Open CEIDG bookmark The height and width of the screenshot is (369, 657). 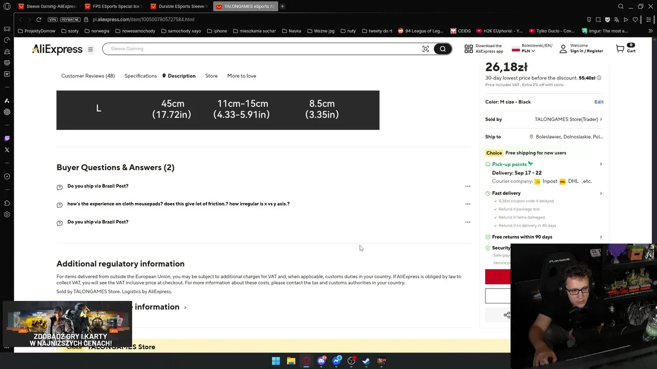click(x=461, y=31)
